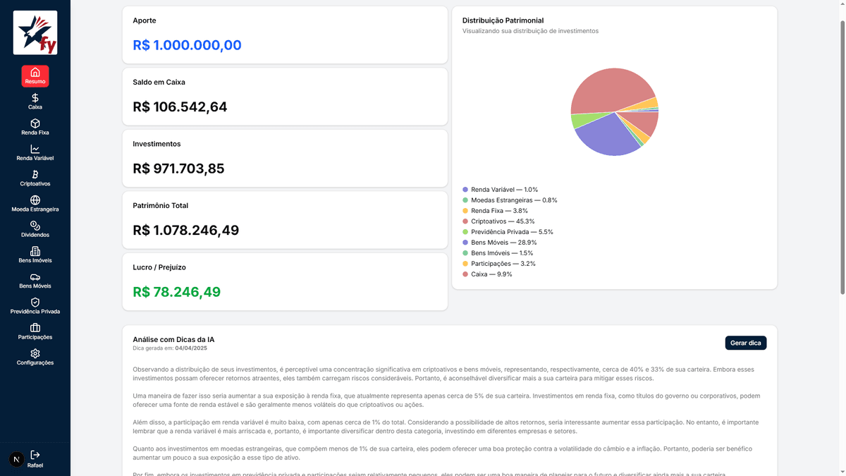Open the Caixa dollar icon in sidebar
Screen dimensions: 846x476
35,98
